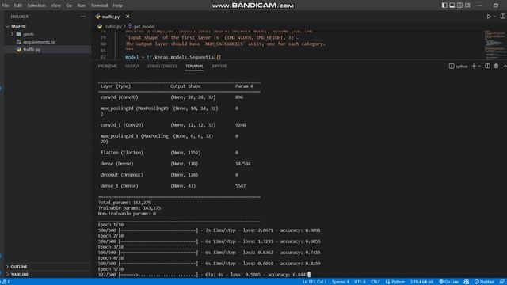Switch to the OUTPUT panel tab
Screen dimensions: 507x285
132,66
